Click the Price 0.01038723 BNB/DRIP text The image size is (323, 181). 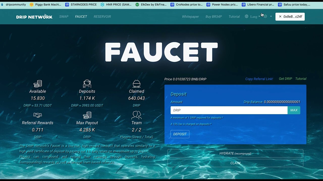tap(185, 79)
